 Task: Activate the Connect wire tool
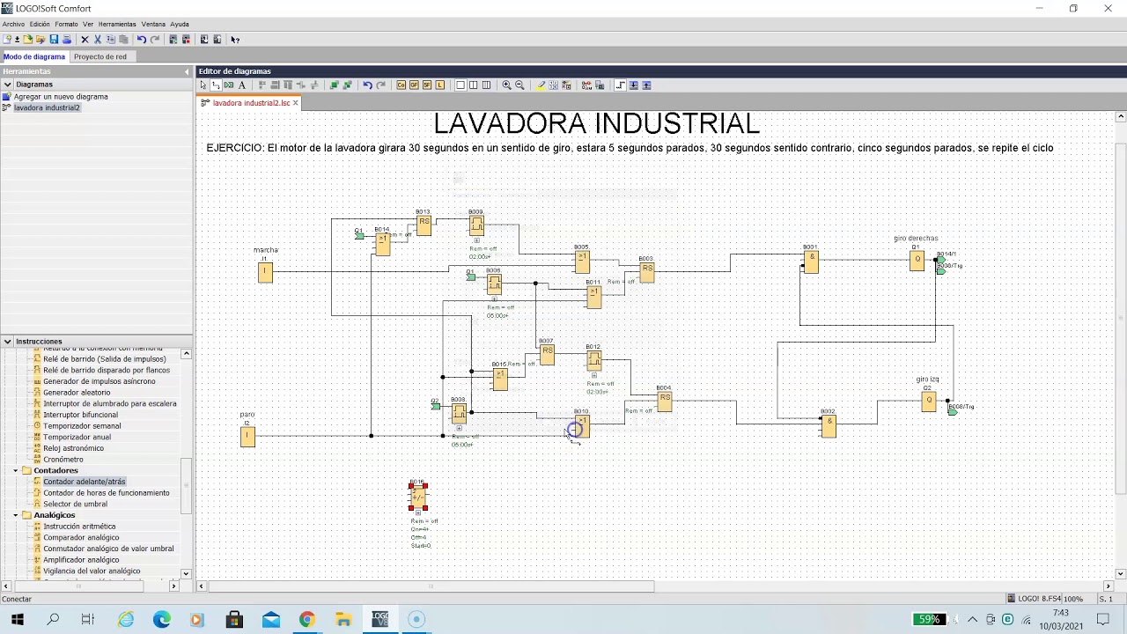tap(216, 85)
